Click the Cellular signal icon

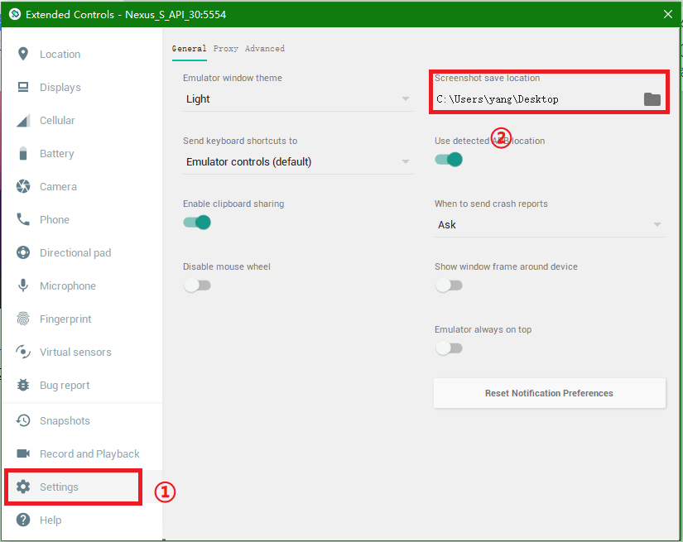click(x=23, y=121)
